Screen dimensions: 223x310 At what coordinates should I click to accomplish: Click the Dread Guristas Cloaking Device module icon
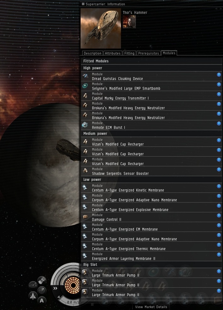[x=85, y=76]
